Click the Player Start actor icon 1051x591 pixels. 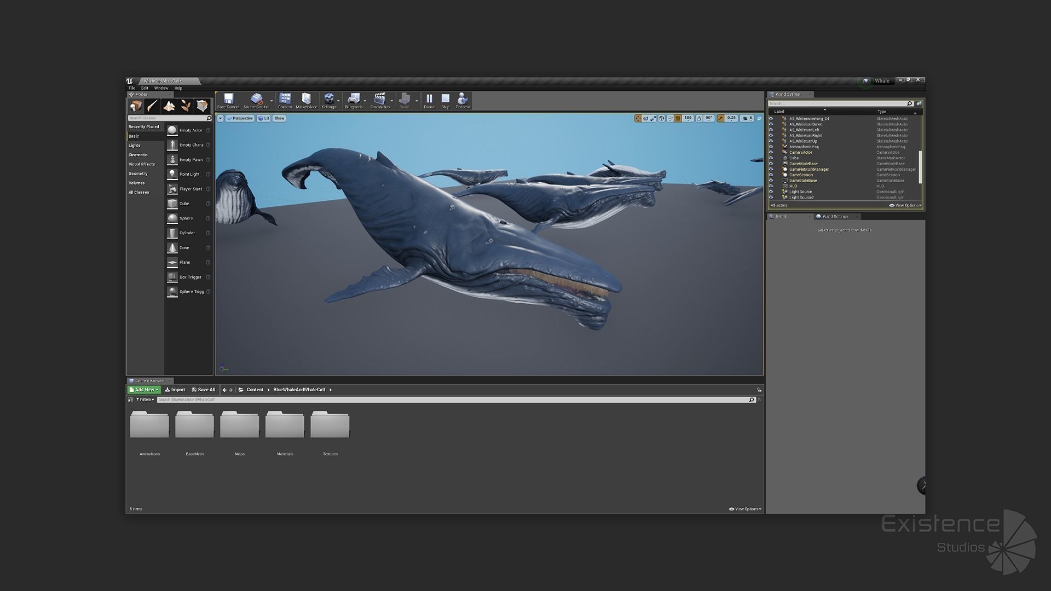point(172,189)
